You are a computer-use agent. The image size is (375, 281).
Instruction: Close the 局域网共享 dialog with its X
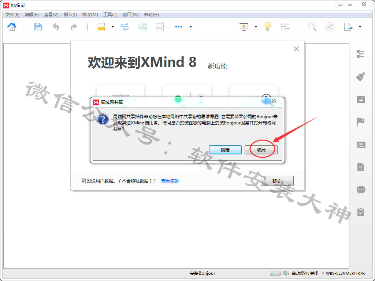point(274,101)
